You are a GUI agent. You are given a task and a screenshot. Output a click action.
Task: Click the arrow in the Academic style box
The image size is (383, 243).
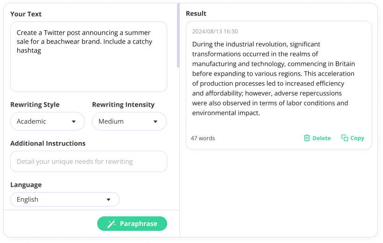coord(73,121)
